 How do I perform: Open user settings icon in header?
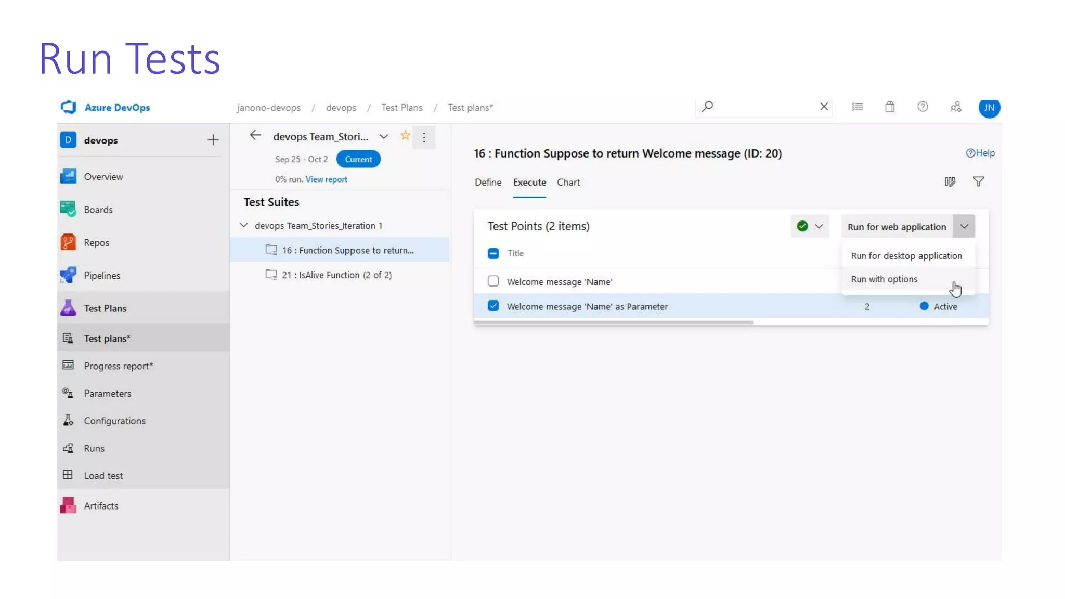pyautogui.click(x=956, y=107)
